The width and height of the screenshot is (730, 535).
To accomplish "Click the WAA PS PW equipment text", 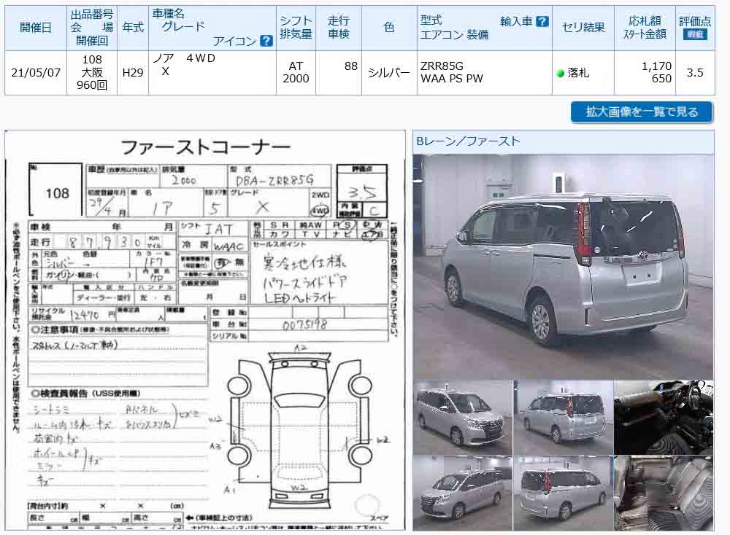I will tap(452, 79).
